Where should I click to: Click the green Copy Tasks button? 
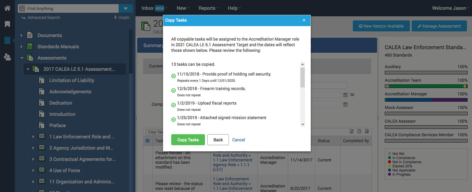click(188, 140)
